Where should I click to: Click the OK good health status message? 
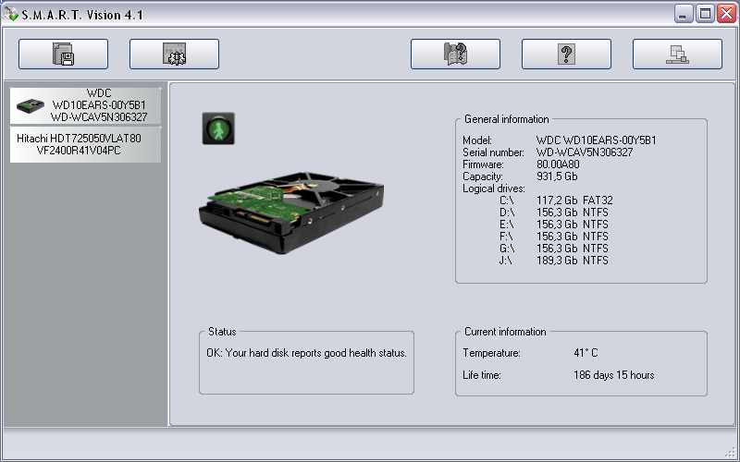(307, 353)
